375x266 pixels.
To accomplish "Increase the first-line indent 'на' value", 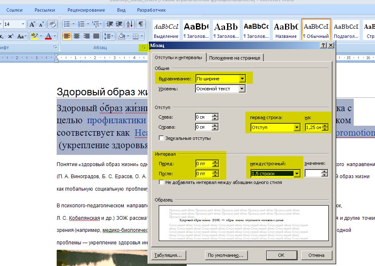I will (325, 126).
